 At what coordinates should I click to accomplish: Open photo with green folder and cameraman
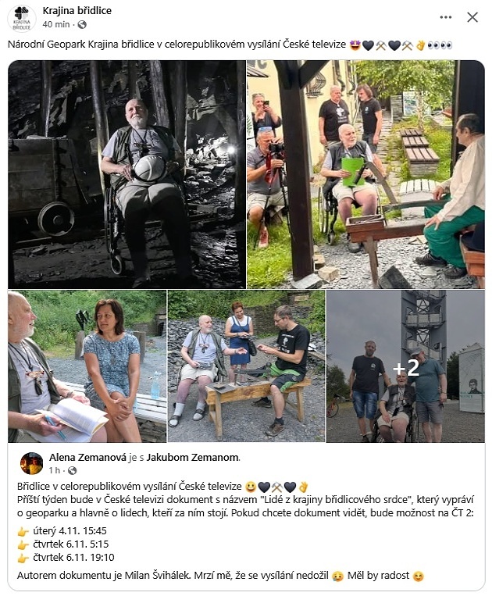pos(365,174)
